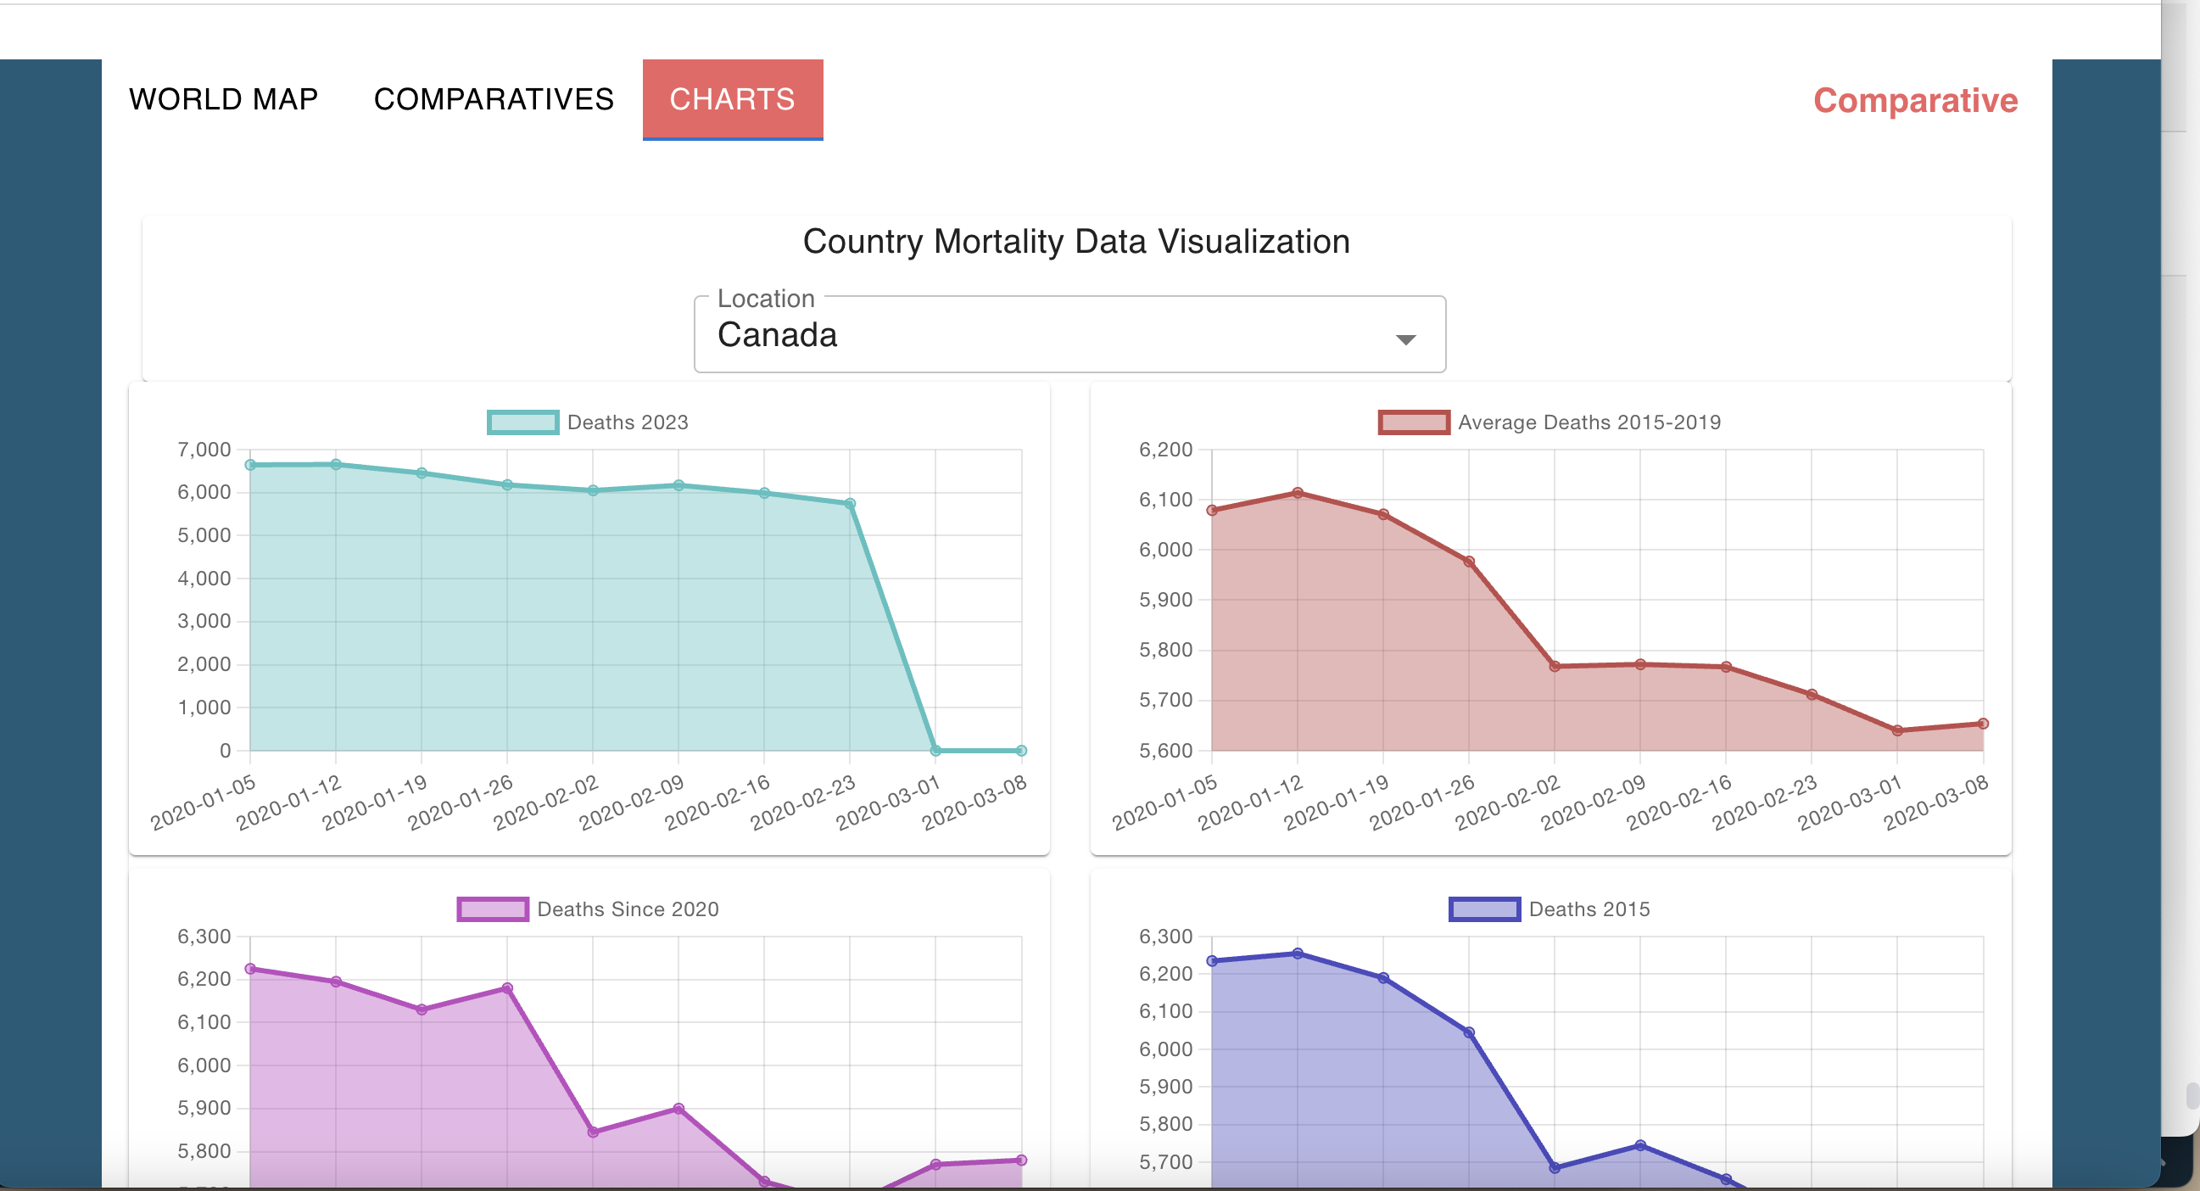
Task: Click Deaths 2023 data point at 2020-03-01
Action: tap(935, 750)
